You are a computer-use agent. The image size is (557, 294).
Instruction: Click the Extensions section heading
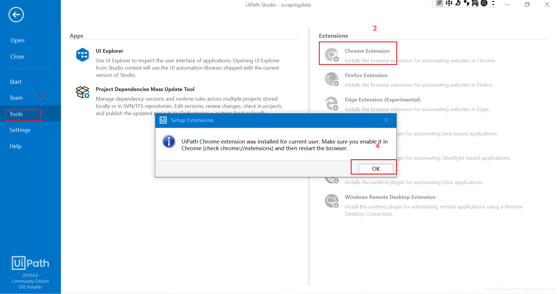click(333, 36)
